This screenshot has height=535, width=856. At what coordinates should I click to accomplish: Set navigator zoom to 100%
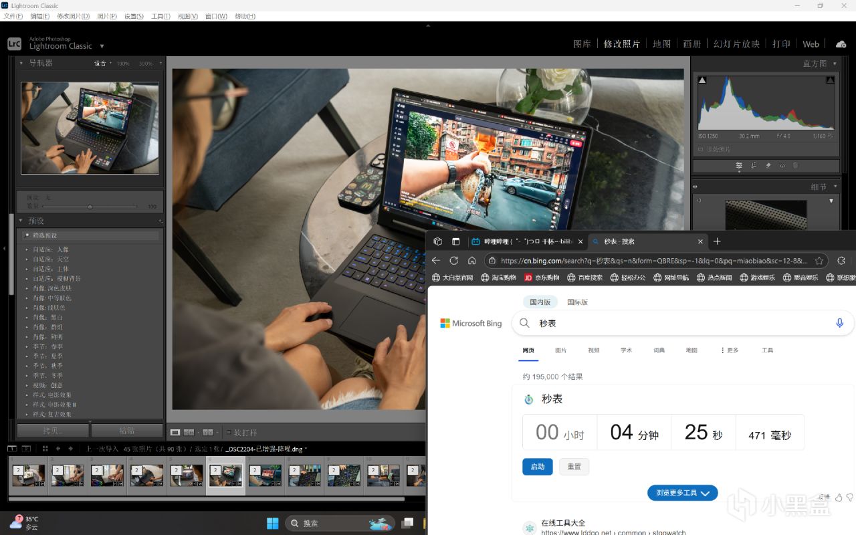point(123,64)
